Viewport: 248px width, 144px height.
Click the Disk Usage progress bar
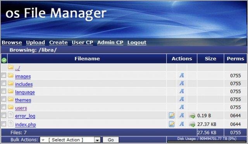207,141
